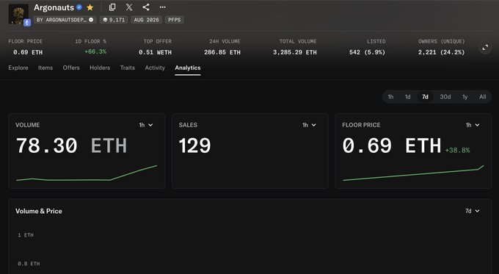Viewport: 499px width, 274px height.
Task: Switch to the Items tab
Action: pos(45,68)
